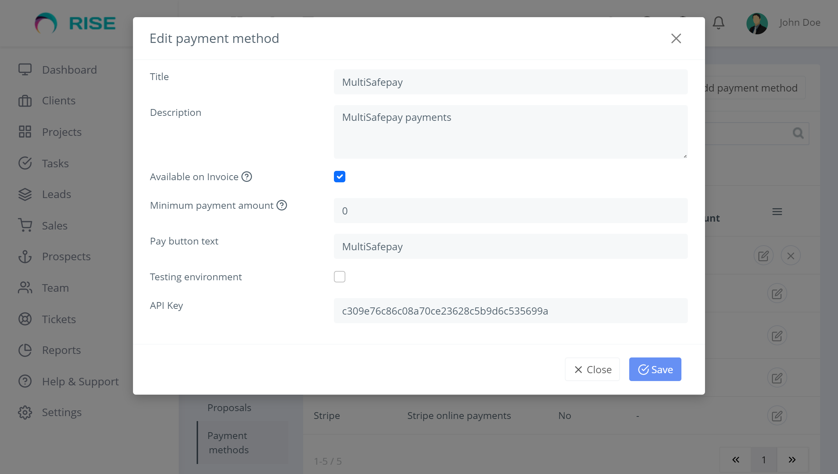Save the payment method changes
The height and width of the screenshot is (474, 838).
(x=655, y=369)
